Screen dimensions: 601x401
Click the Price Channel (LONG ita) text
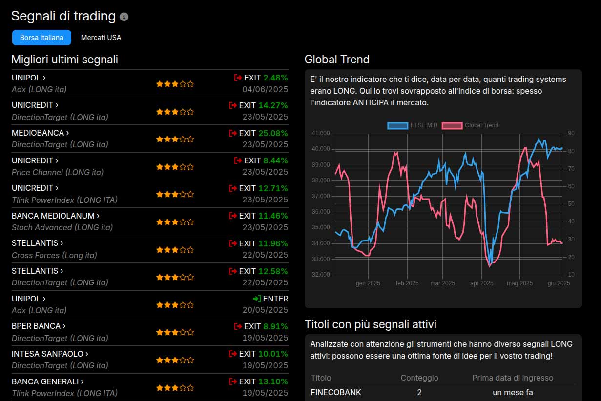tap(58, 172)
